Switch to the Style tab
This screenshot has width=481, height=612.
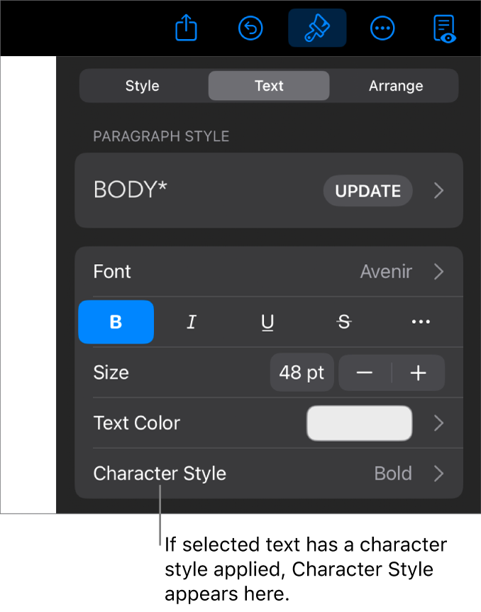[x=143, y=86]
